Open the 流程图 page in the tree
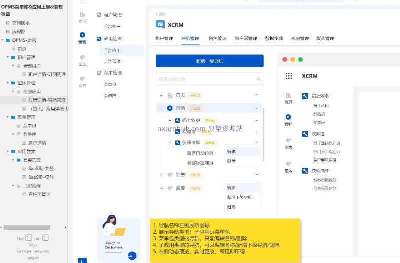Screen dimensions: 400x263 click(19, 32)
